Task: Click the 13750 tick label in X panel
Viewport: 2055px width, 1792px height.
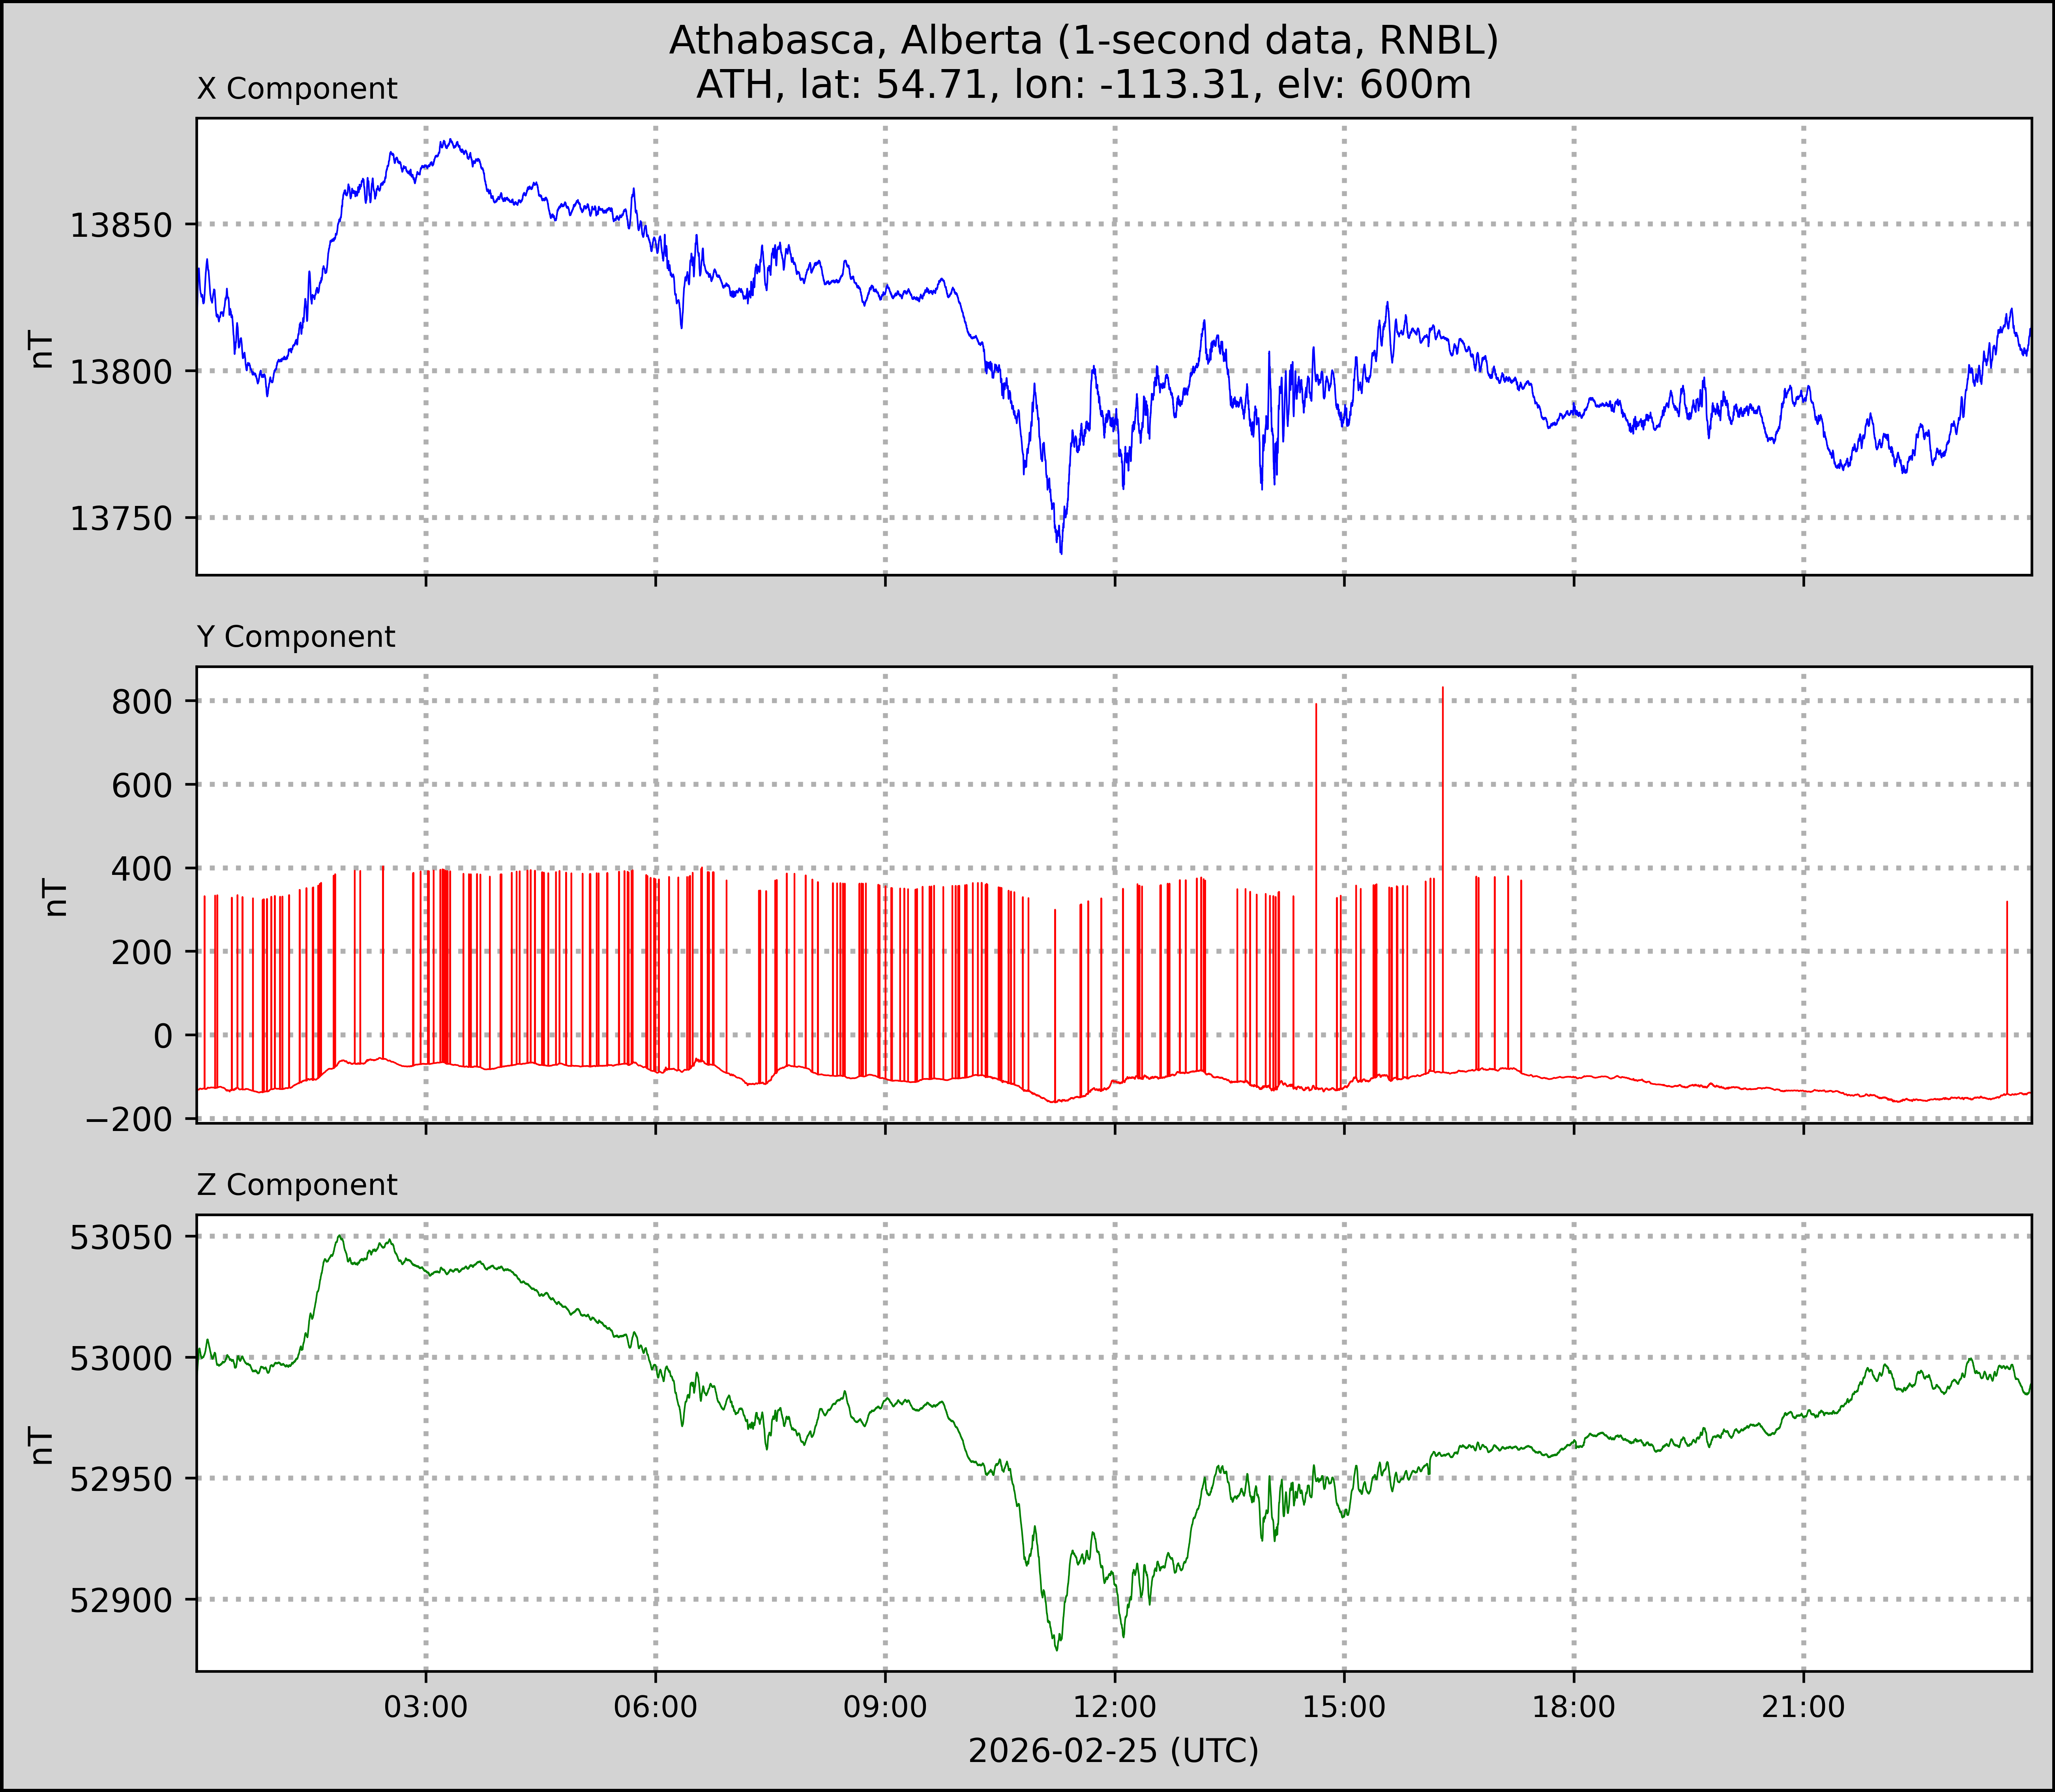Action: [x=121, y=519]
